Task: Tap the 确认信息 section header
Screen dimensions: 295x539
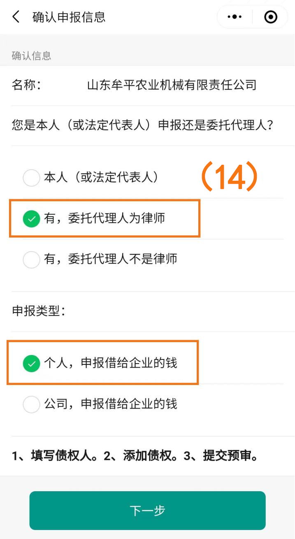Action: tap(31, 56)
